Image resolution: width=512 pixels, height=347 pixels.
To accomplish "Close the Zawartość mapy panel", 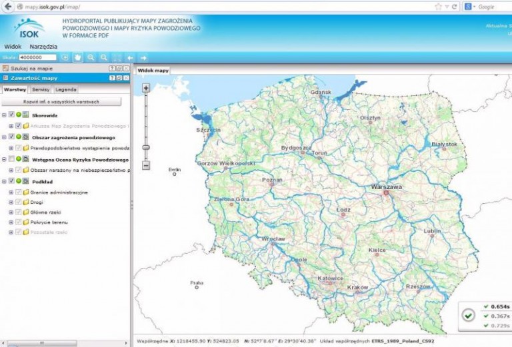I will pyautogui.click(x=126, y=78).
